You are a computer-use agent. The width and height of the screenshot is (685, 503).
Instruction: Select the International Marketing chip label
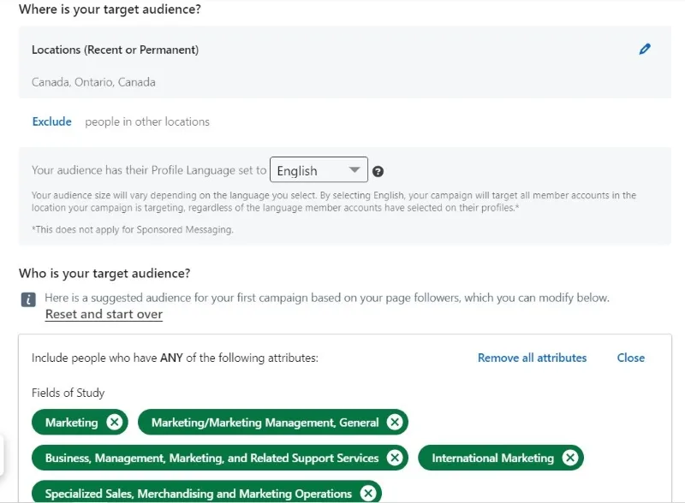(493, 458)
